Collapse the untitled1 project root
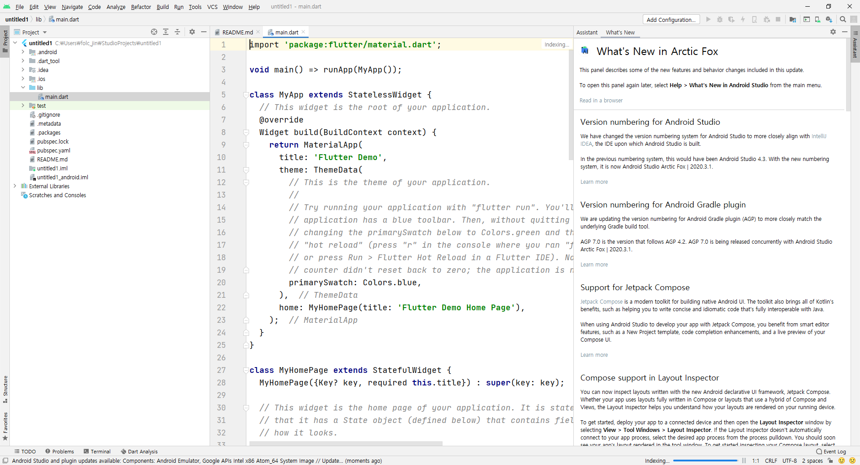 pyautogui.click(x=15, y=43)
